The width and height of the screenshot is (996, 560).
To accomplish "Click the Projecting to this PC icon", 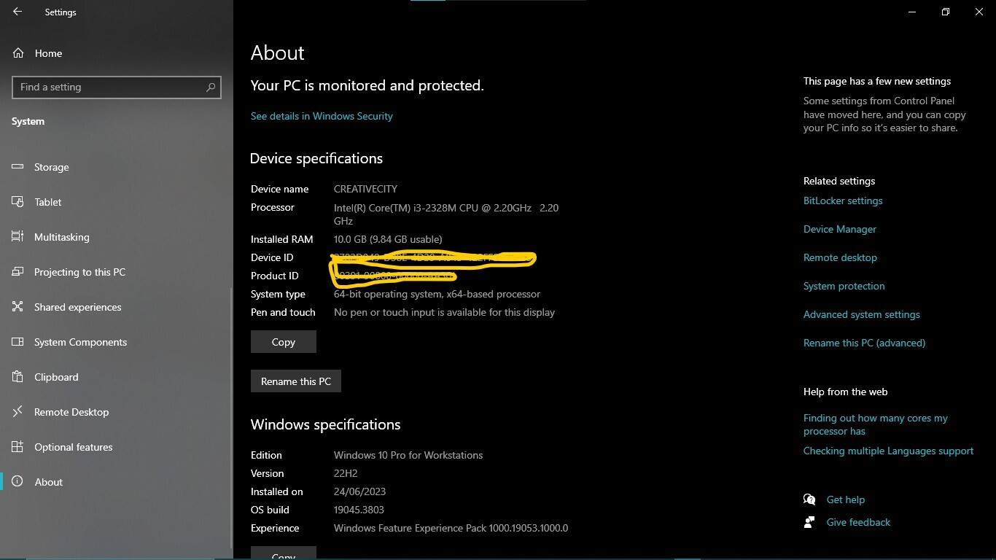I will tap(18, 272).
